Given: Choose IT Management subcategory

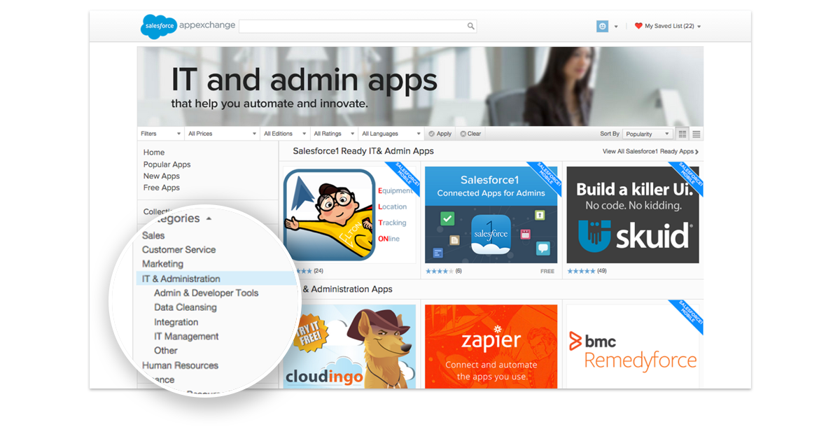Looking at the screenshot, I should (187, 337).
